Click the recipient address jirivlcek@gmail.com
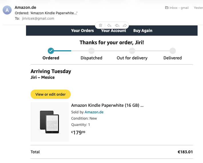The width and height of the screenshot is (203, 163). [x=38, y=19]
